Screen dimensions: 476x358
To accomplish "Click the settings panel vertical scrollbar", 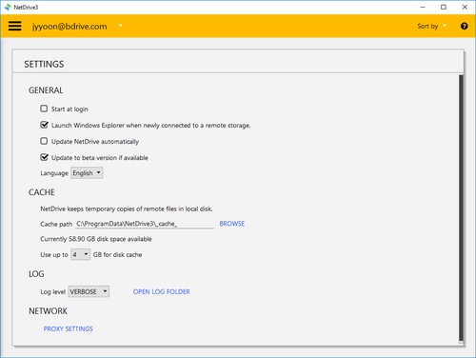I will (461, 208).
